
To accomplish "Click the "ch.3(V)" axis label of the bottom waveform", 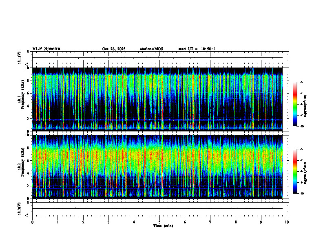I will [x=20, y=209].
